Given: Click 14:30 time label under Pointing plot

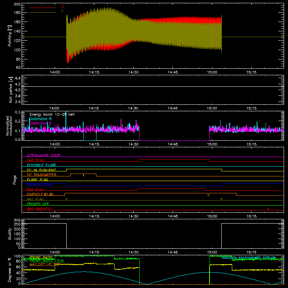Looking at the screenshot, I should tap(133, 72).
